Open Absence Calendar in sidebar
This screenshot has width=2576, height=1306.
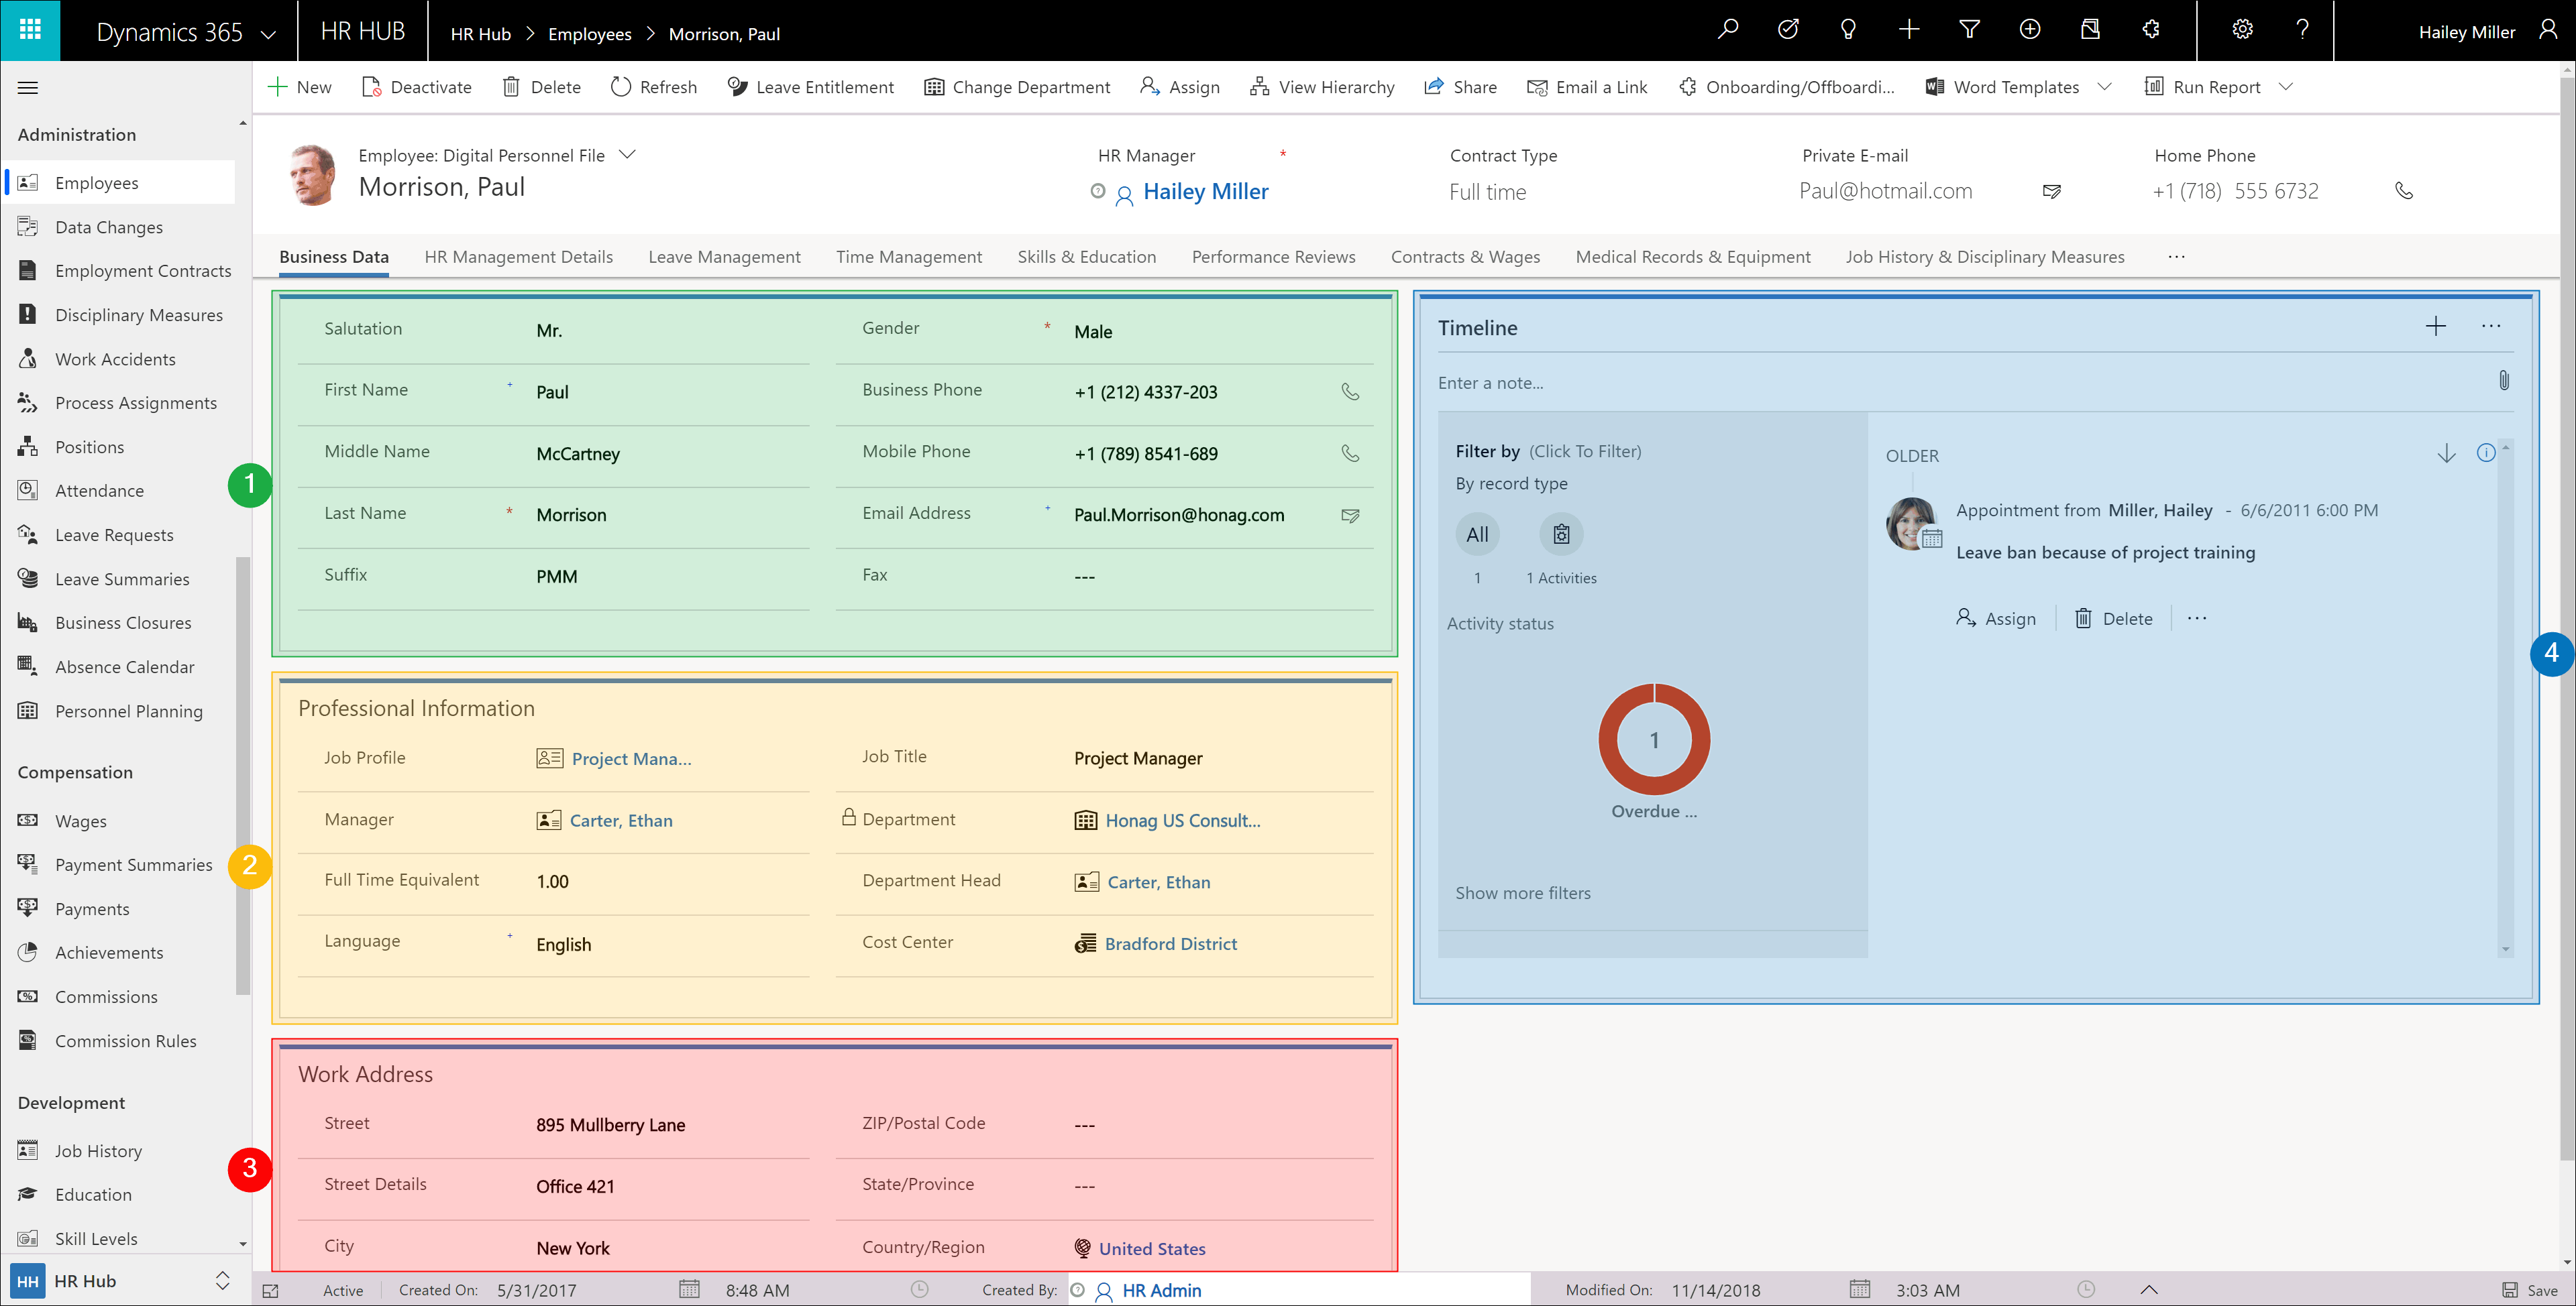(126, 666)
